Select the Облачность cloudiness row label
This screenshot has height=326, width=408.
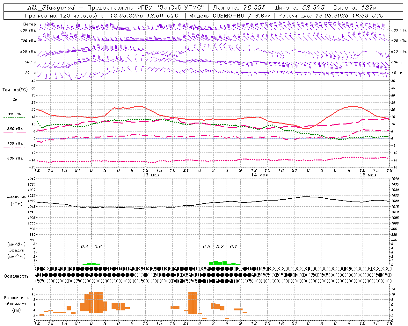pyautogui.click(x=16, y=276)
